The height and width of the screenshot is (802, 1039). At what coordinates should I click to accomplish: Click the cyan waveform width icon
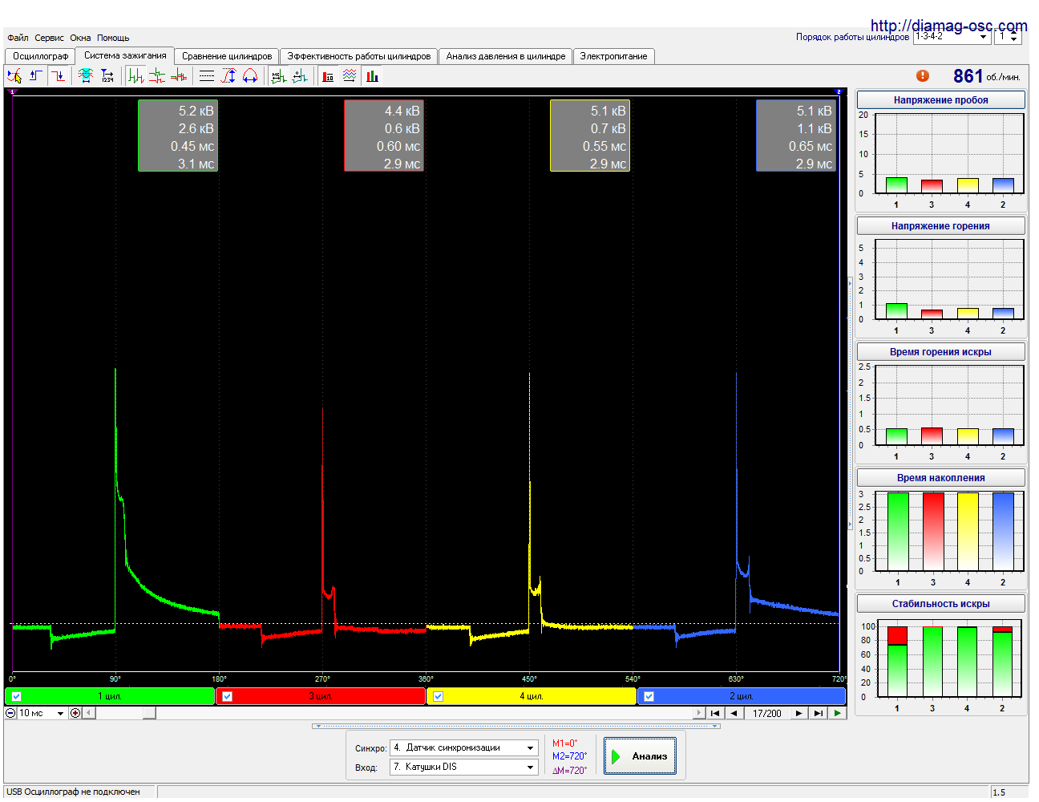click(x=86, y=76)
